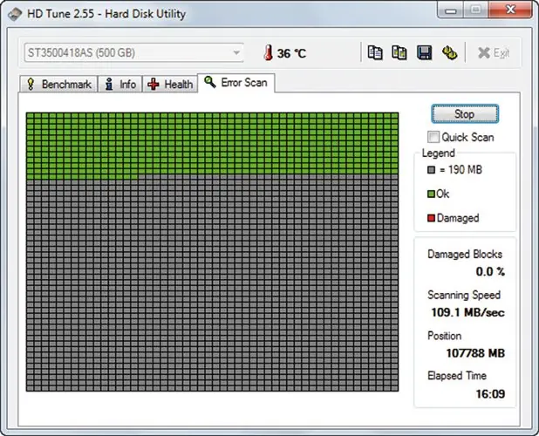The height and width of the screenshot is (436, 539).
Task: Click the thermometer temperature icon
Action: click(268, 52)
